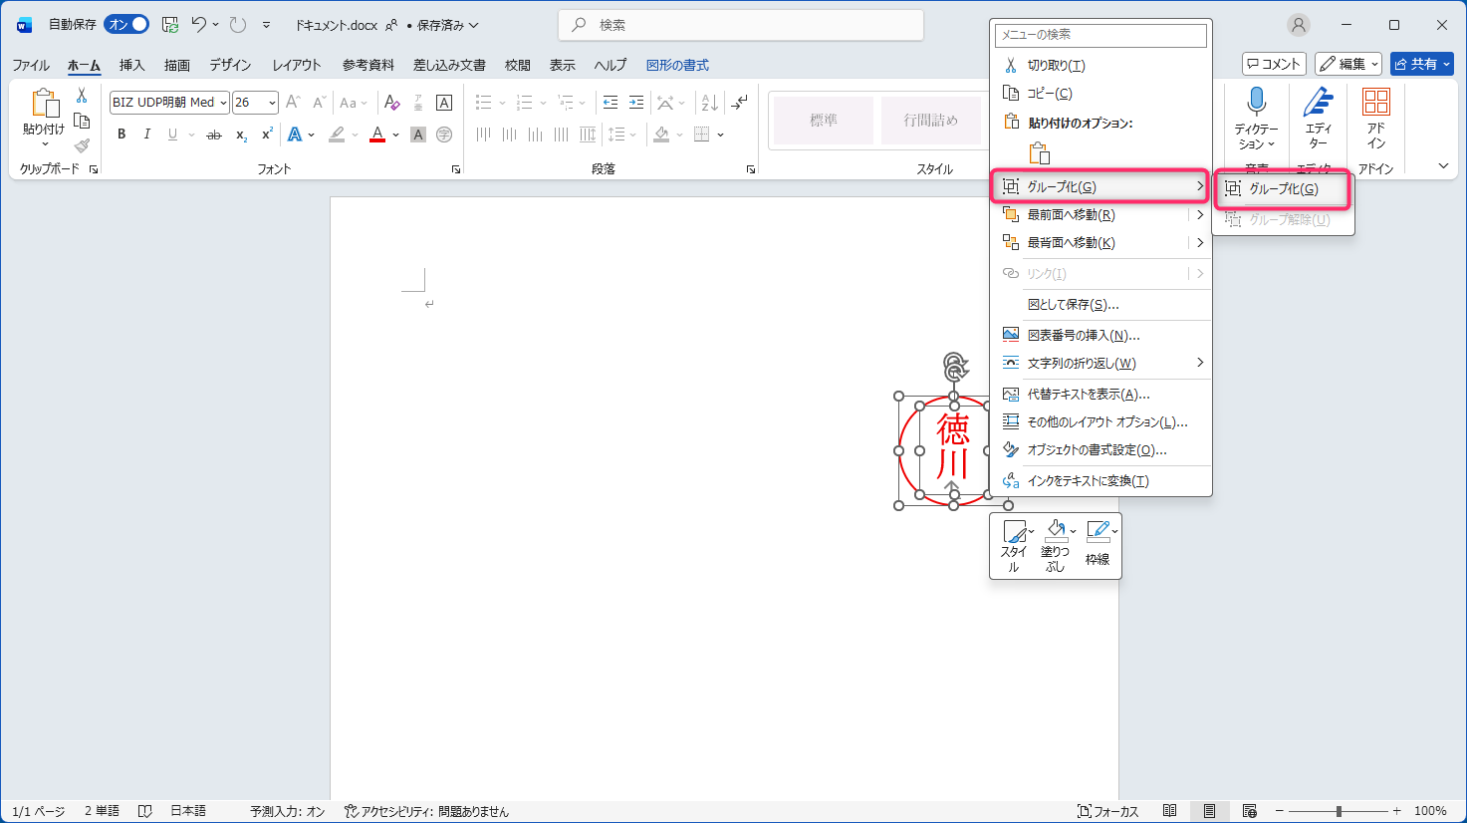Open the font name dropdown
Viewport: 1467px width, 823px height.
point(223,103)
